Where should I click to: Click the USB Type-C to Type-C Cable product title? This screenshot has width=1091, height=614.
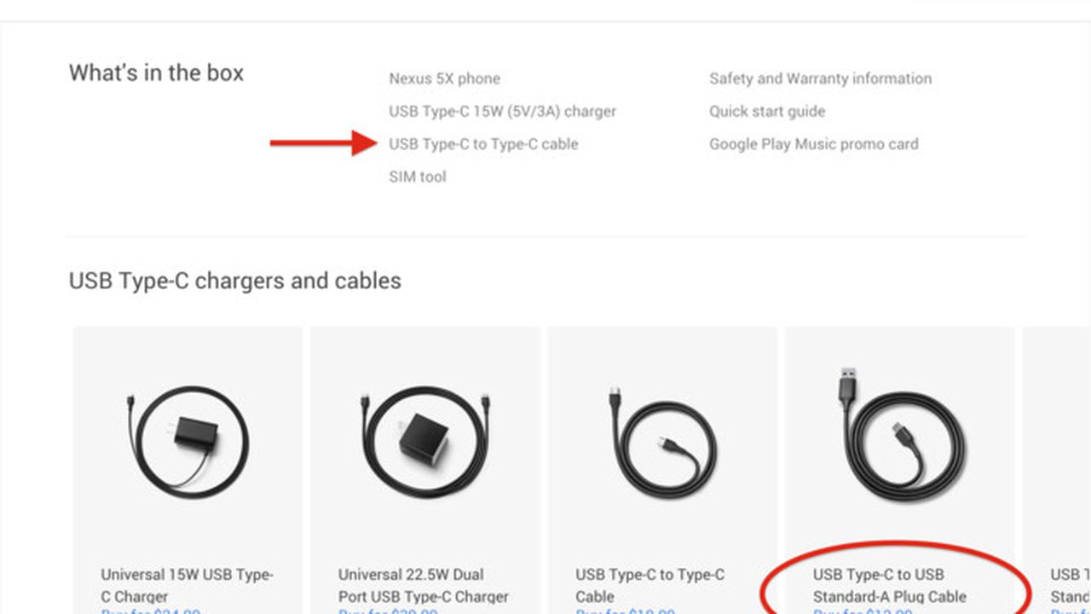[649, 586]
